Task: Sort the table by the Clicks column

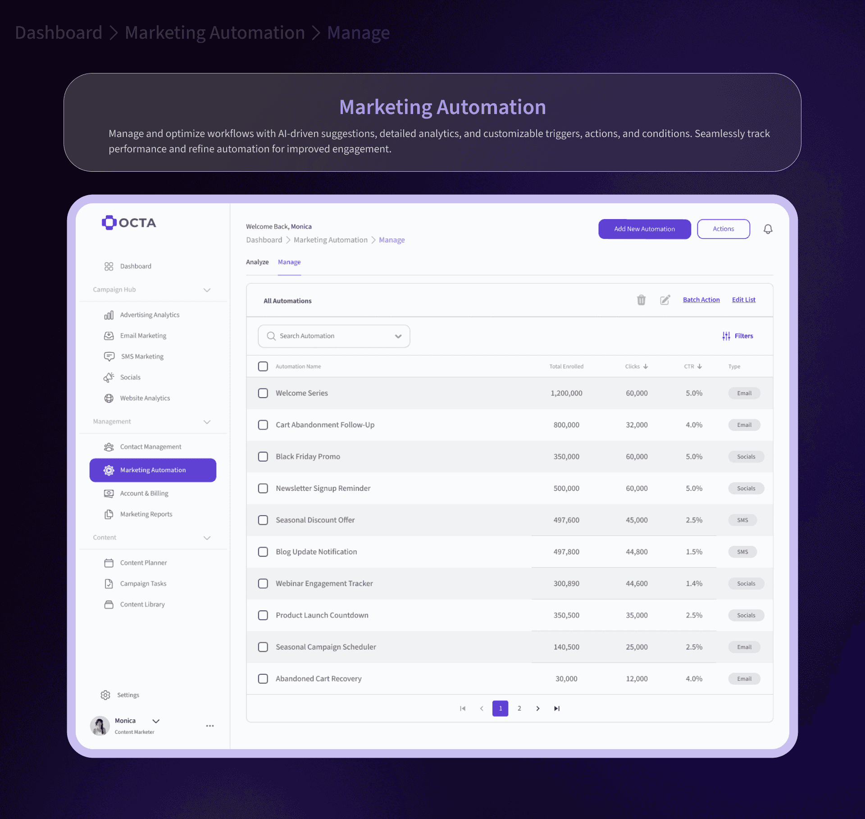Action: pos(636,366)
